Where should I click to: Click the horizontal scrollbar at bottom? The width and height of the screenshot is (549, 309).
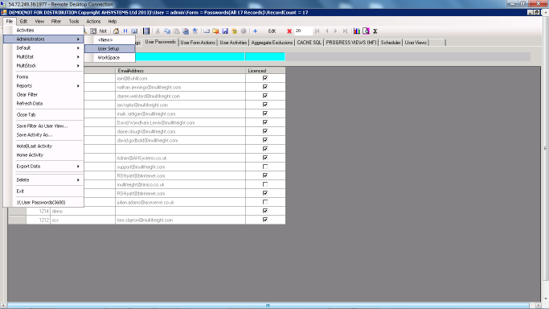[268, 306]
